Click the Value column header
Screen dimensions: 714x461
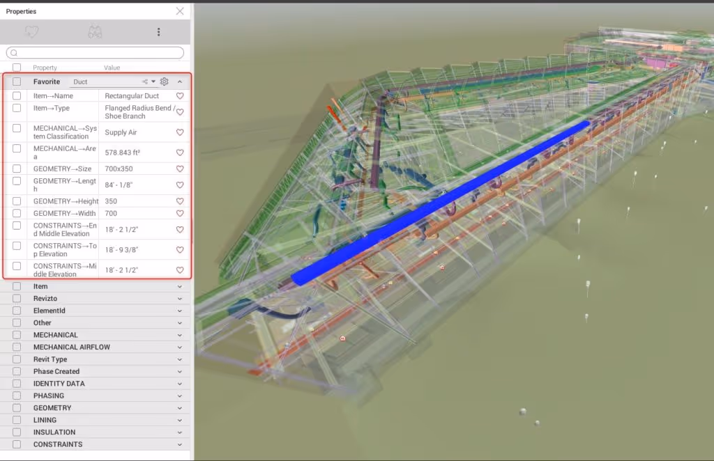coord(112,68)
